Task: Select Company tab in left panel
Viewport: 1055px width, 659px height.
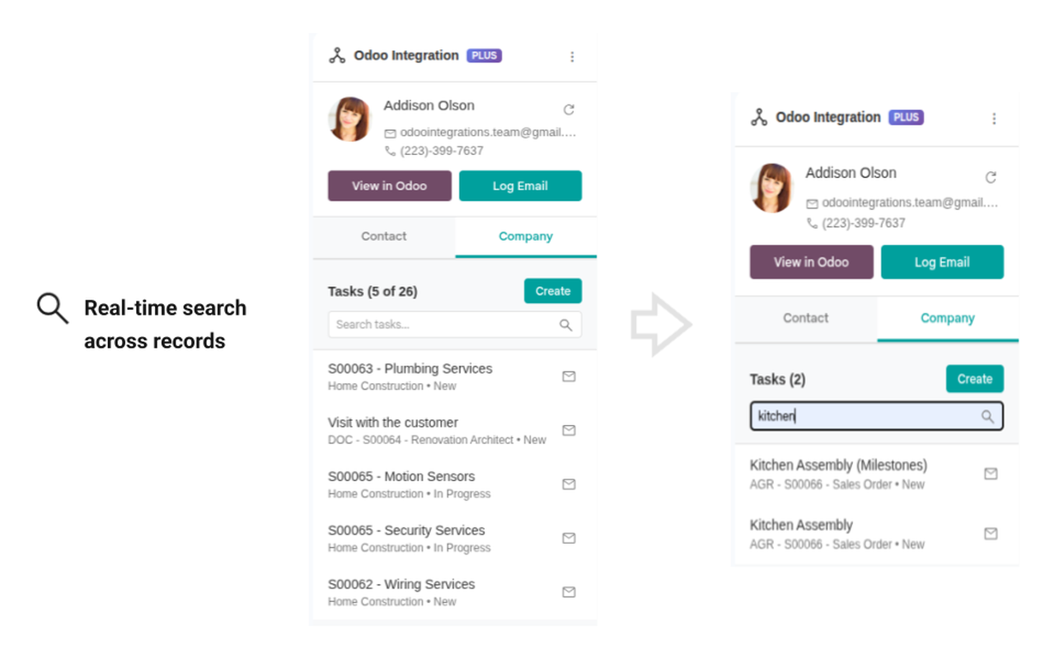Action: tap(526, 236)
